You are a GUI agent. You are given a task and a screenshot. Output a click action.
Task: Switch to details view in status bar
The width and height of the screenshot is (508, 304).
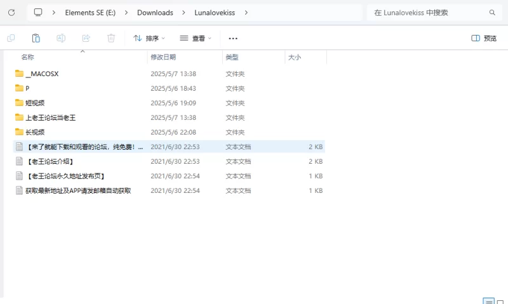tap(488, 301)
